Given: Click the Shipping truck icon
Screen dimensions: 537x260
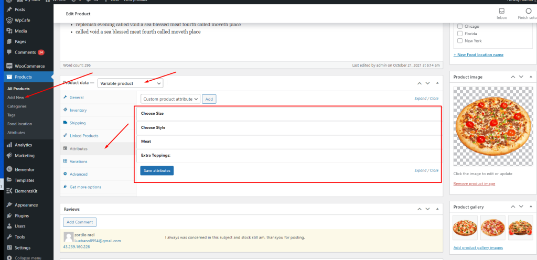Looking at the screenshot, I should click(x=65, y=123).
